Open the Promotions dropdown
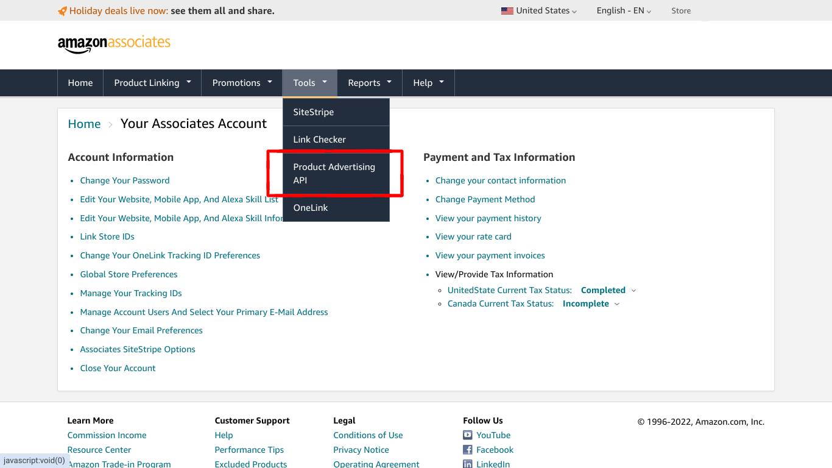The width and height of the screenshot is (832, 468). pos(241,82)
